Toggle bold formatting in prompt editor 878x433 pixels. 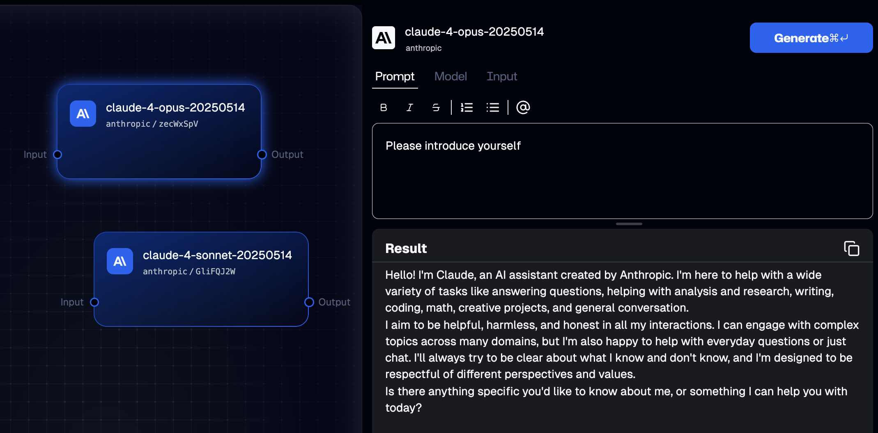point(383,107)
